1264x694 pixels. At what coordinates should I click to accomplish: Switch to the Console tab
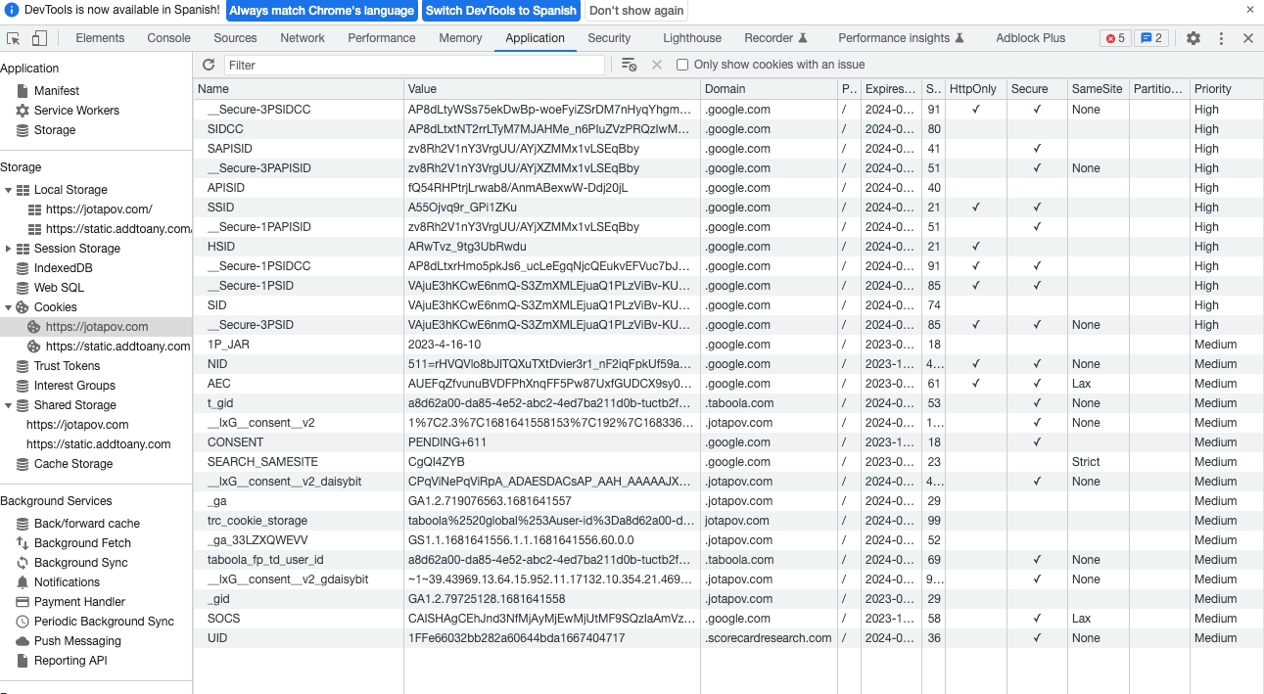click(169, 38)
